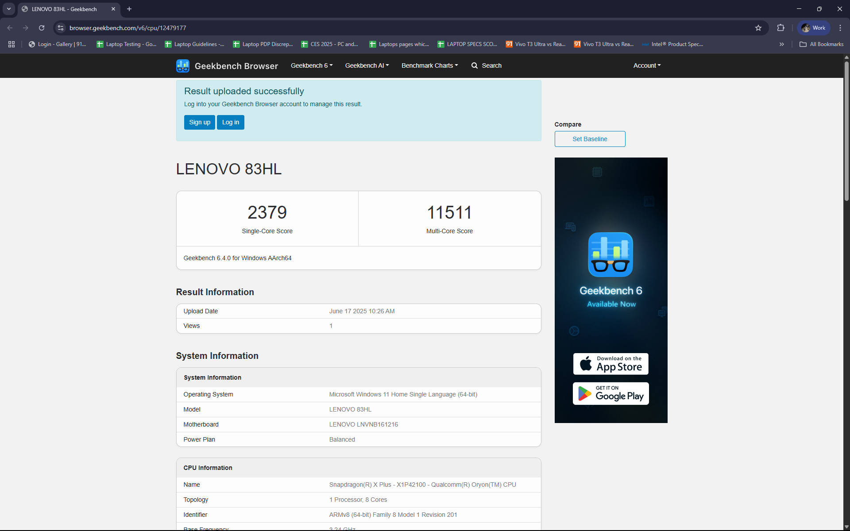
Task: Bookmark this page with star icon
Action: click(x=758, y=28)
